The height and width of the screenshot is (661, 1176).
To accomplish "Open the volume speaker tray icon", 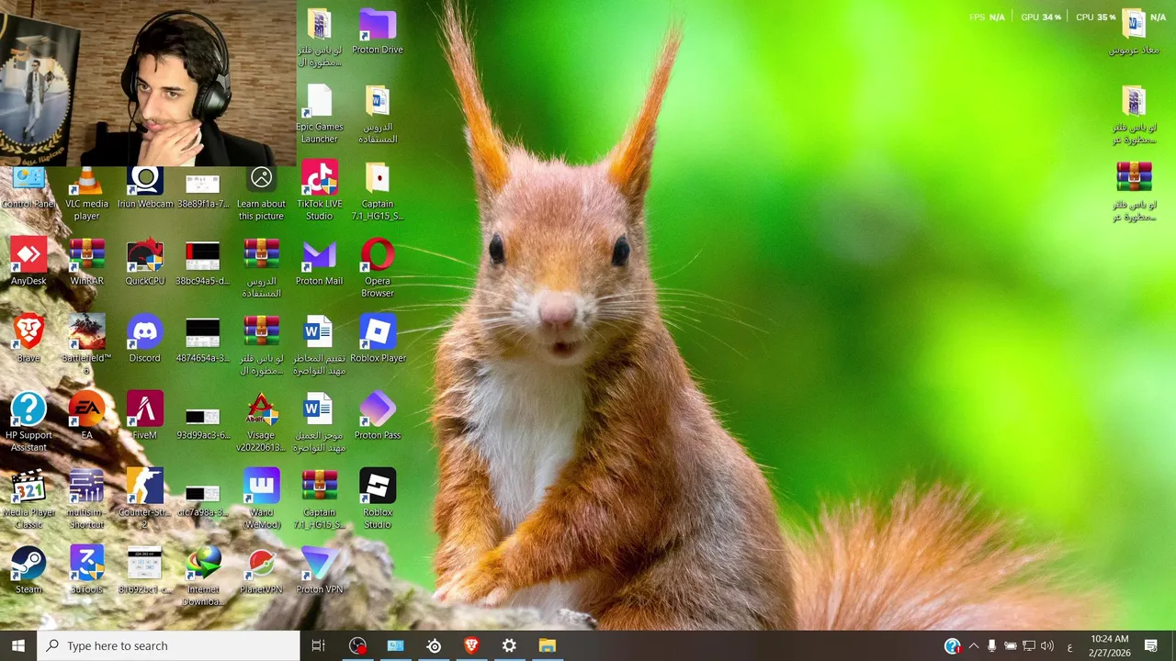I will point(1047,645).
